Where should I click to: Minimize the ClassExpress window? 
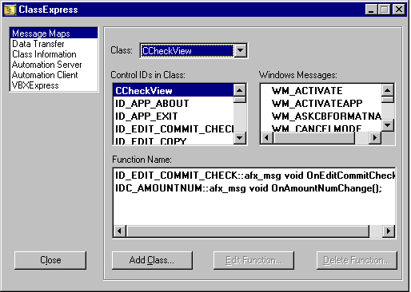pos(371,10)
